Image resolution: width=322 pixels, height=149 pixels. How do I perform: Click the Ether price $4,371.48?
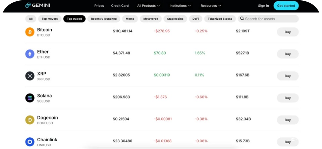(x=121, y=53)
